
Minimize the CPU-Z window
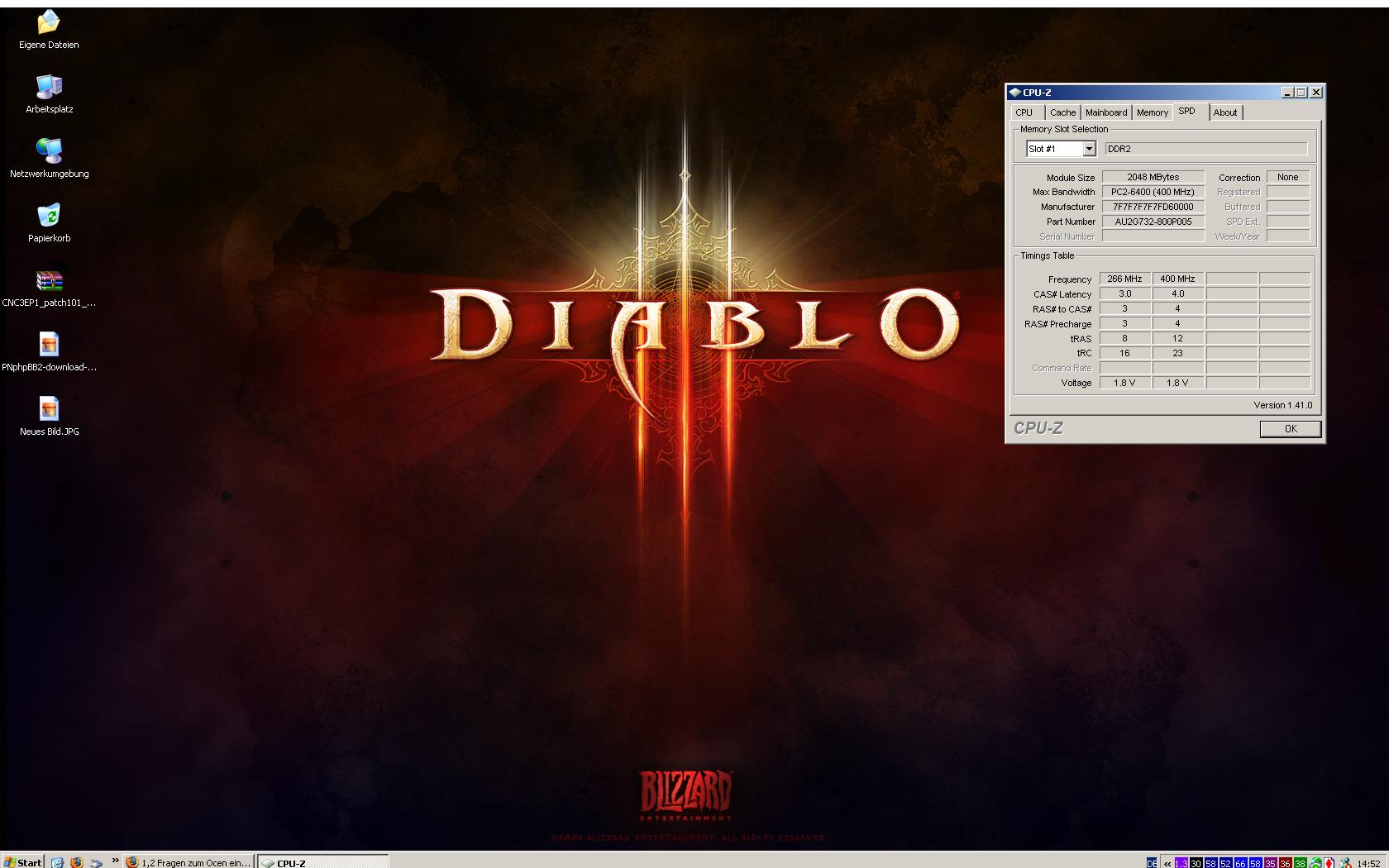(x=1287, y=93)
